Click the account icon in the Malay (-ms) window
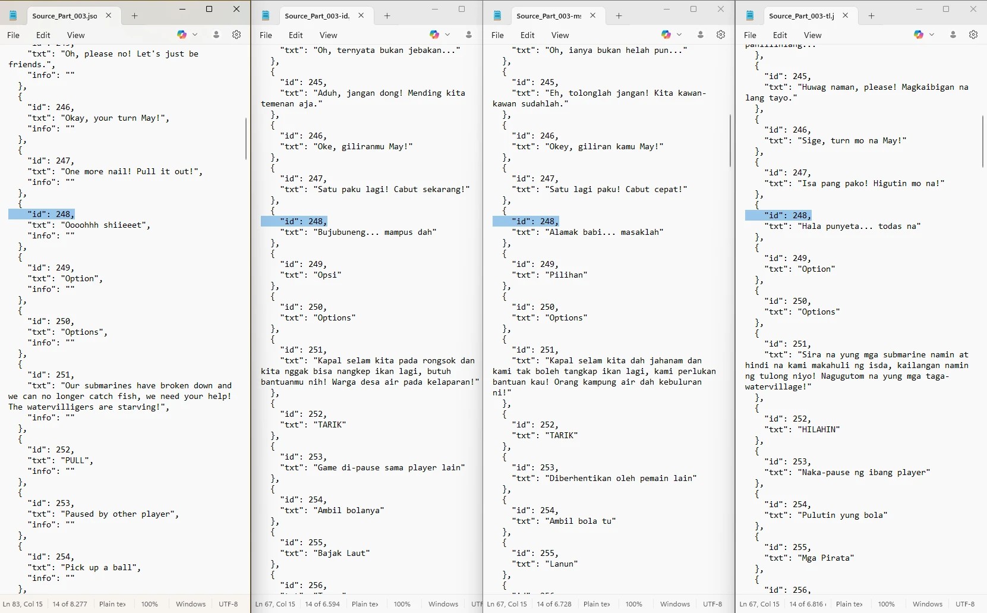Image resolution: width=987 pixels, height=613 pixels. pos(701,35)
